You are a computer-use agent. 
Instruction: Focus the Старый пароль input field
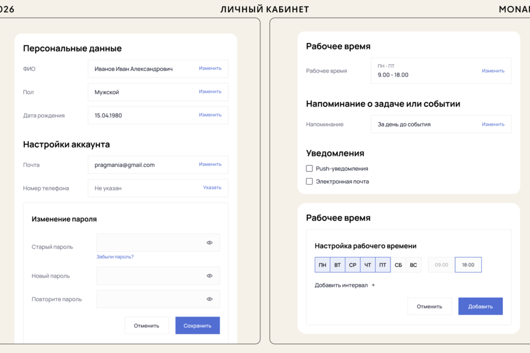tap(158, 242)
